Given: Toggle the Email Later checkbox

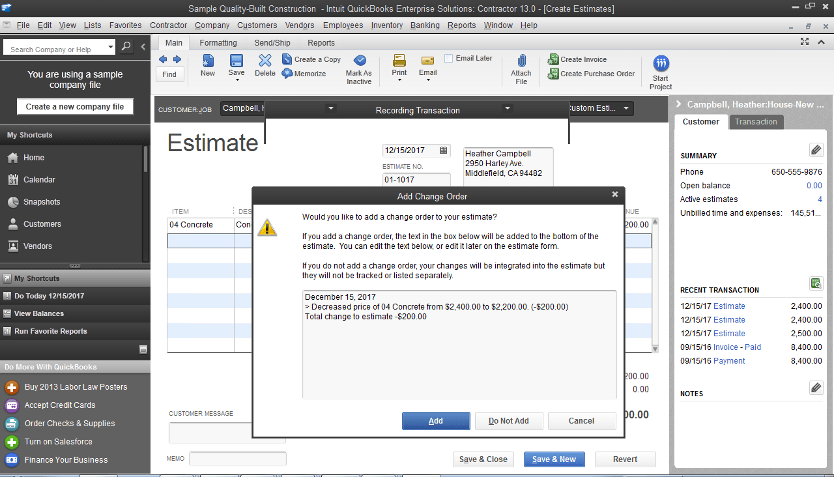Looking at the screenshot, I should [x=449, y=59].
